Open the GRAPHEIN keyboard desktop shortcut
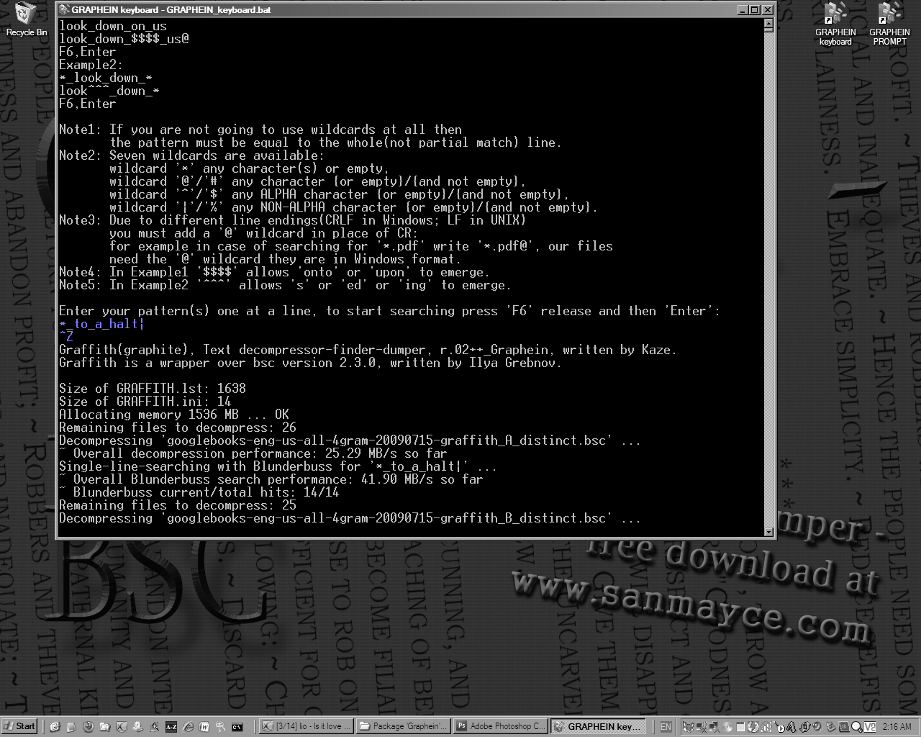 click(x=835, y=24)
